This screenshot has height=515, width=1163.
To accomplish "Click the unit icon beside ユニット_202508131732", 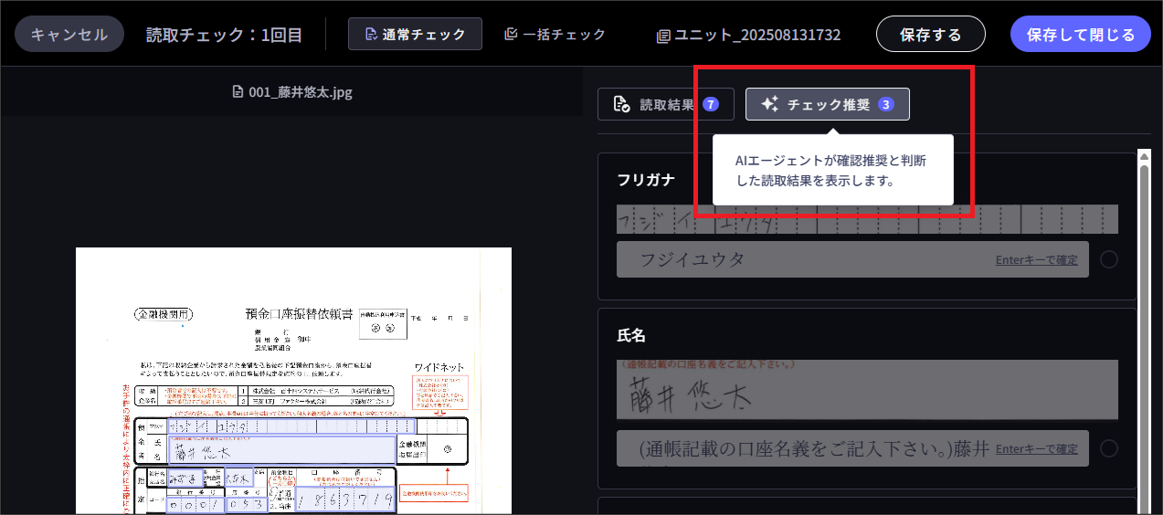I will point(663,36).
